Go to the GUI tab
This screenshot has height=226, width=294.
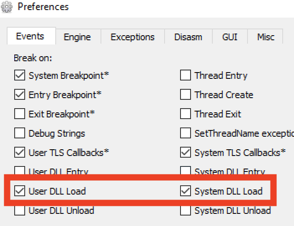(230, 37)
